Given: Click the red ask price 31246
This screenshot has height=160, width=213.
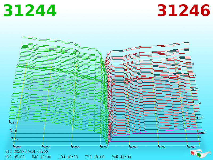Looking at the screenshot, I should [x=183, y=10].
